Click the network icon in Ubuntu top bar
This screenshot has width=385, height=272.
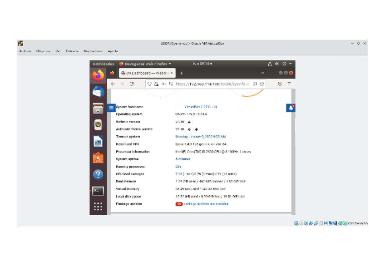coord(270,64)
